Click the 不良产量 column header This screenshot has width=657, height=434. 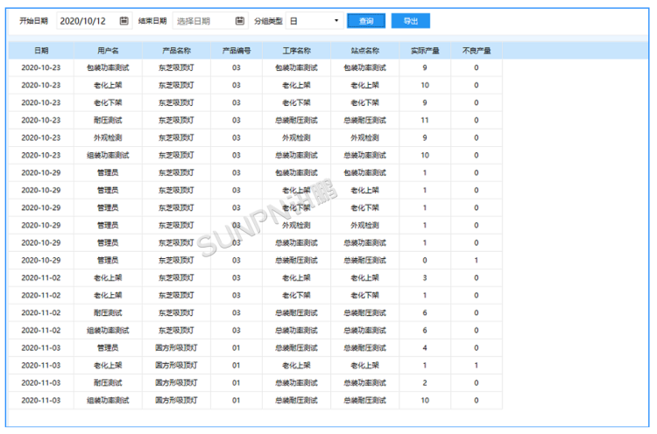[477, 51]
